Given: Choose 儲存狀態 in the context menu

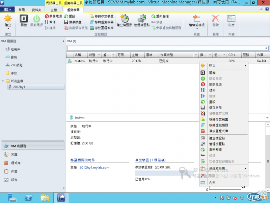Looking at the screenshot, I should 223,108.
